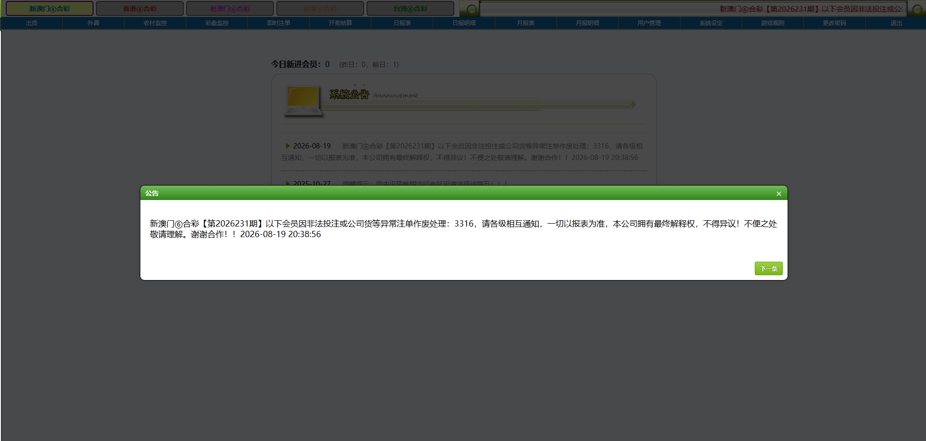
Task: Click the 2026-08-19 announcement date in the list
Action: 312,146
